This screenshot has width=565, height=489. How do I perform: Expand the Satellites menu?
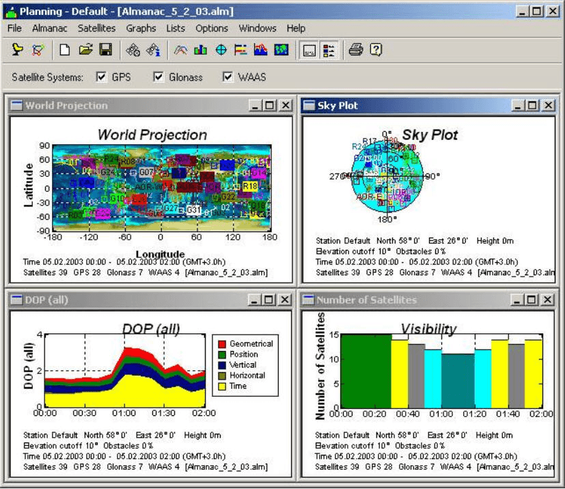point(96,28)
